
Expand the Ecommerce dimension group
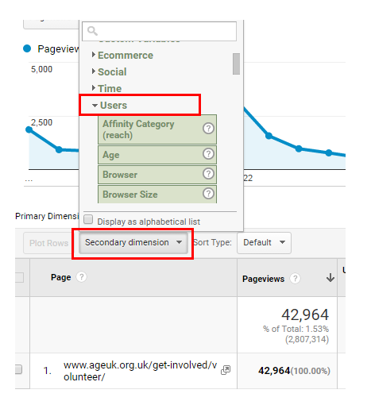coord(122,56)
